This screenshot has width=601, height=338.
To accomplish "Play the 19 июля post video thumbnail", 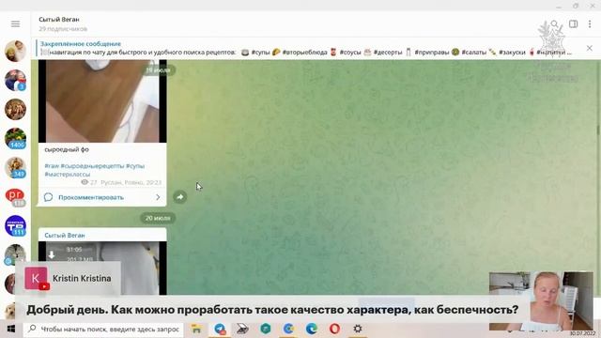I will tap(102, 101).
